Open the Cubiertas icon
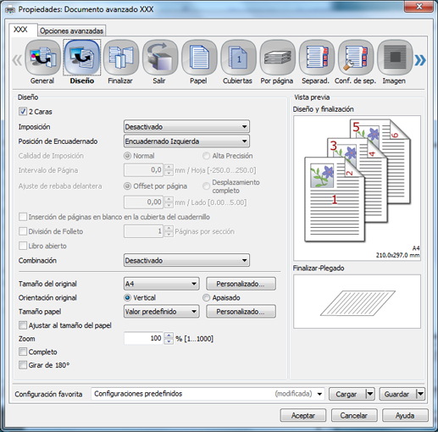The image size is (438, 432). [238, 58]
